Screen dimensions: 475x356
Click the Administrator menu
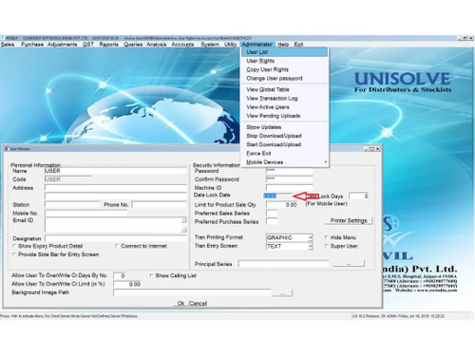pyautogui.click(x=256, y=45)
